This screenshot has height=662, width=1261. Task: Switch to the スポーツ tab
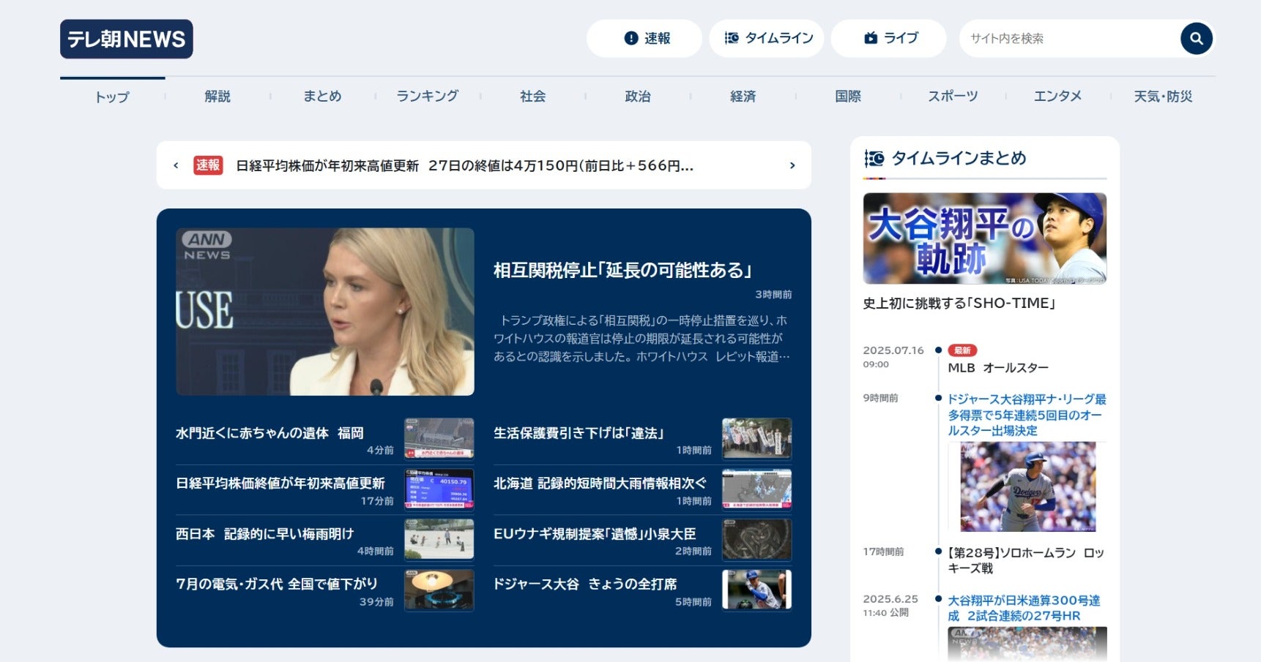click(952, 96)
